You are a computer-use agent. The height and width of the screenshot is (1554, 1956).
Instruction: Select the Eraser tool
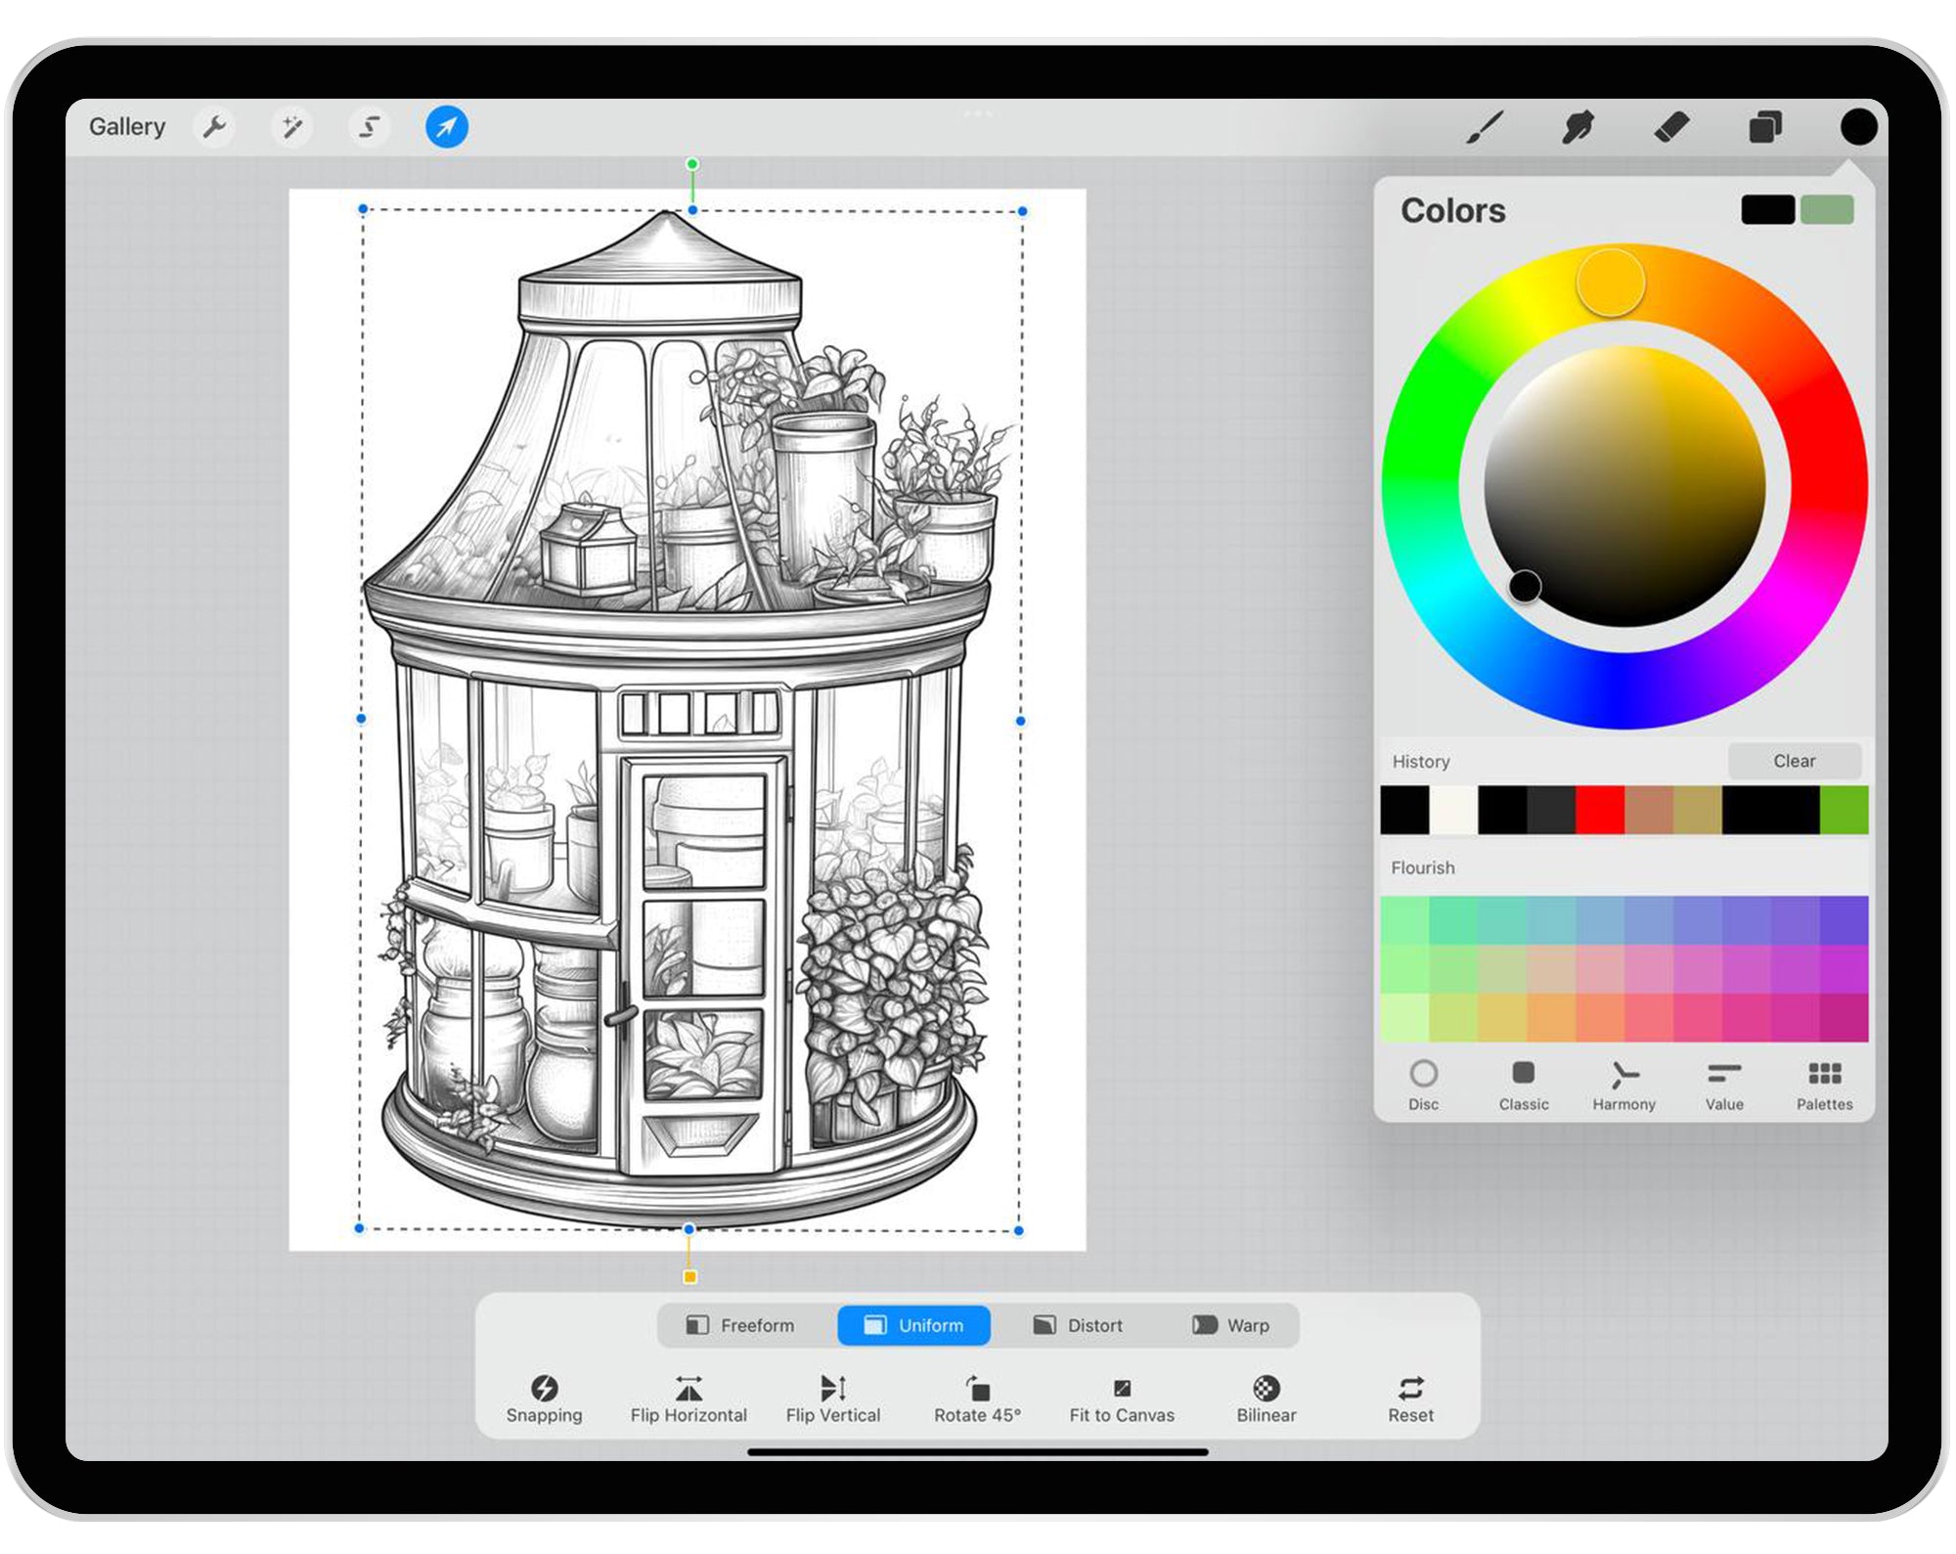point(1672,127)
